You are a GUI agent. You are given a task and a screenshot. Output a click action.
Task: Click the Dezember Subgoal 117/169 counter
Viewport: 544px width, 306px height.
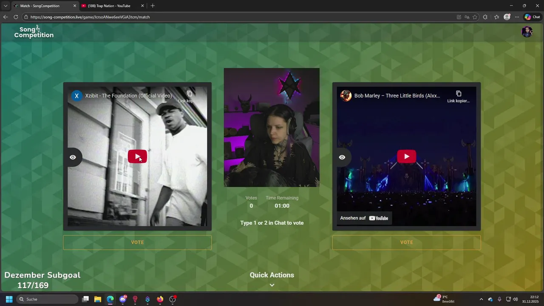click(x=42, y=280)
